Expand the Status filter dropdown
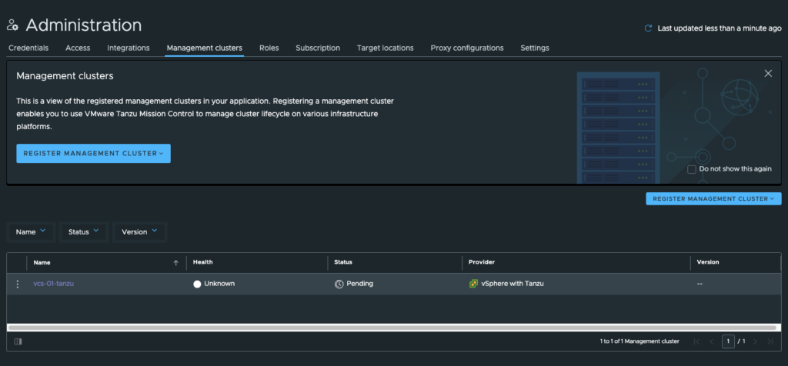 point(84,232)
